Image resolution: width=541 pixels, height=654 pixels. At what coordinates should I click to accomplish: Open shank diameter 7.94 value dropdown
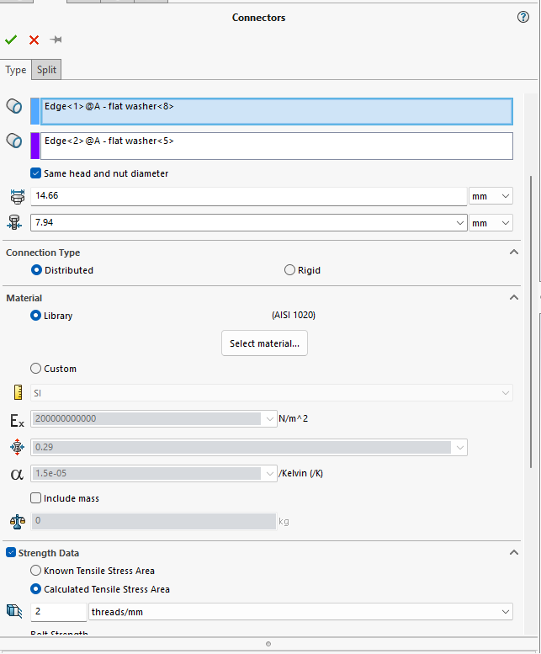459,223
